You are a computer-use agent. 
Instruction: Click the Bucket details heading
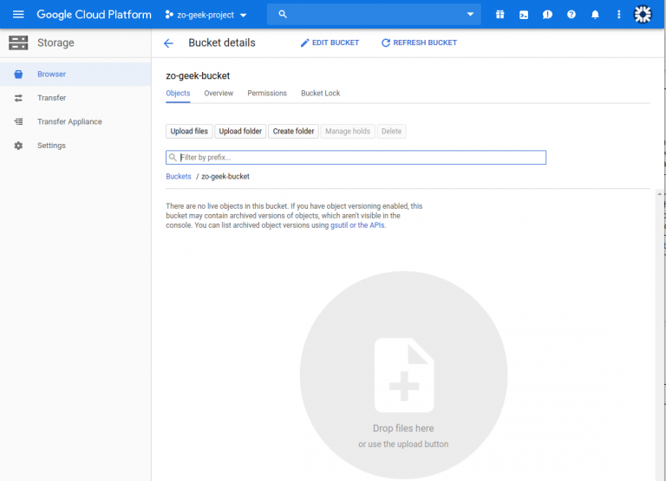[222, 42]
